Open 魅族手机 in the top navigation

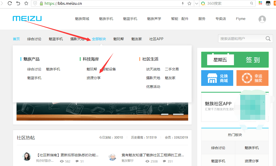(x=106, y=19)
